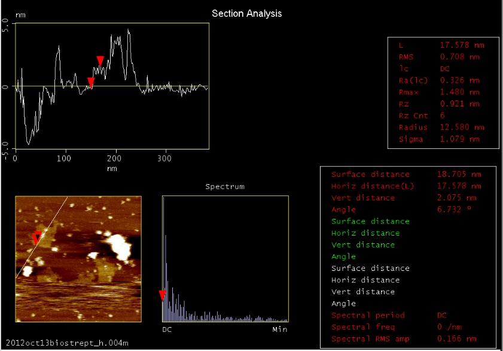
Task: Click the Section Analysis title
Action: (247, 13)
